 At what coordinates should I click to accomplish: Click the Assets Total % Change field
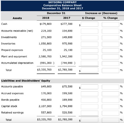(110, 71)
